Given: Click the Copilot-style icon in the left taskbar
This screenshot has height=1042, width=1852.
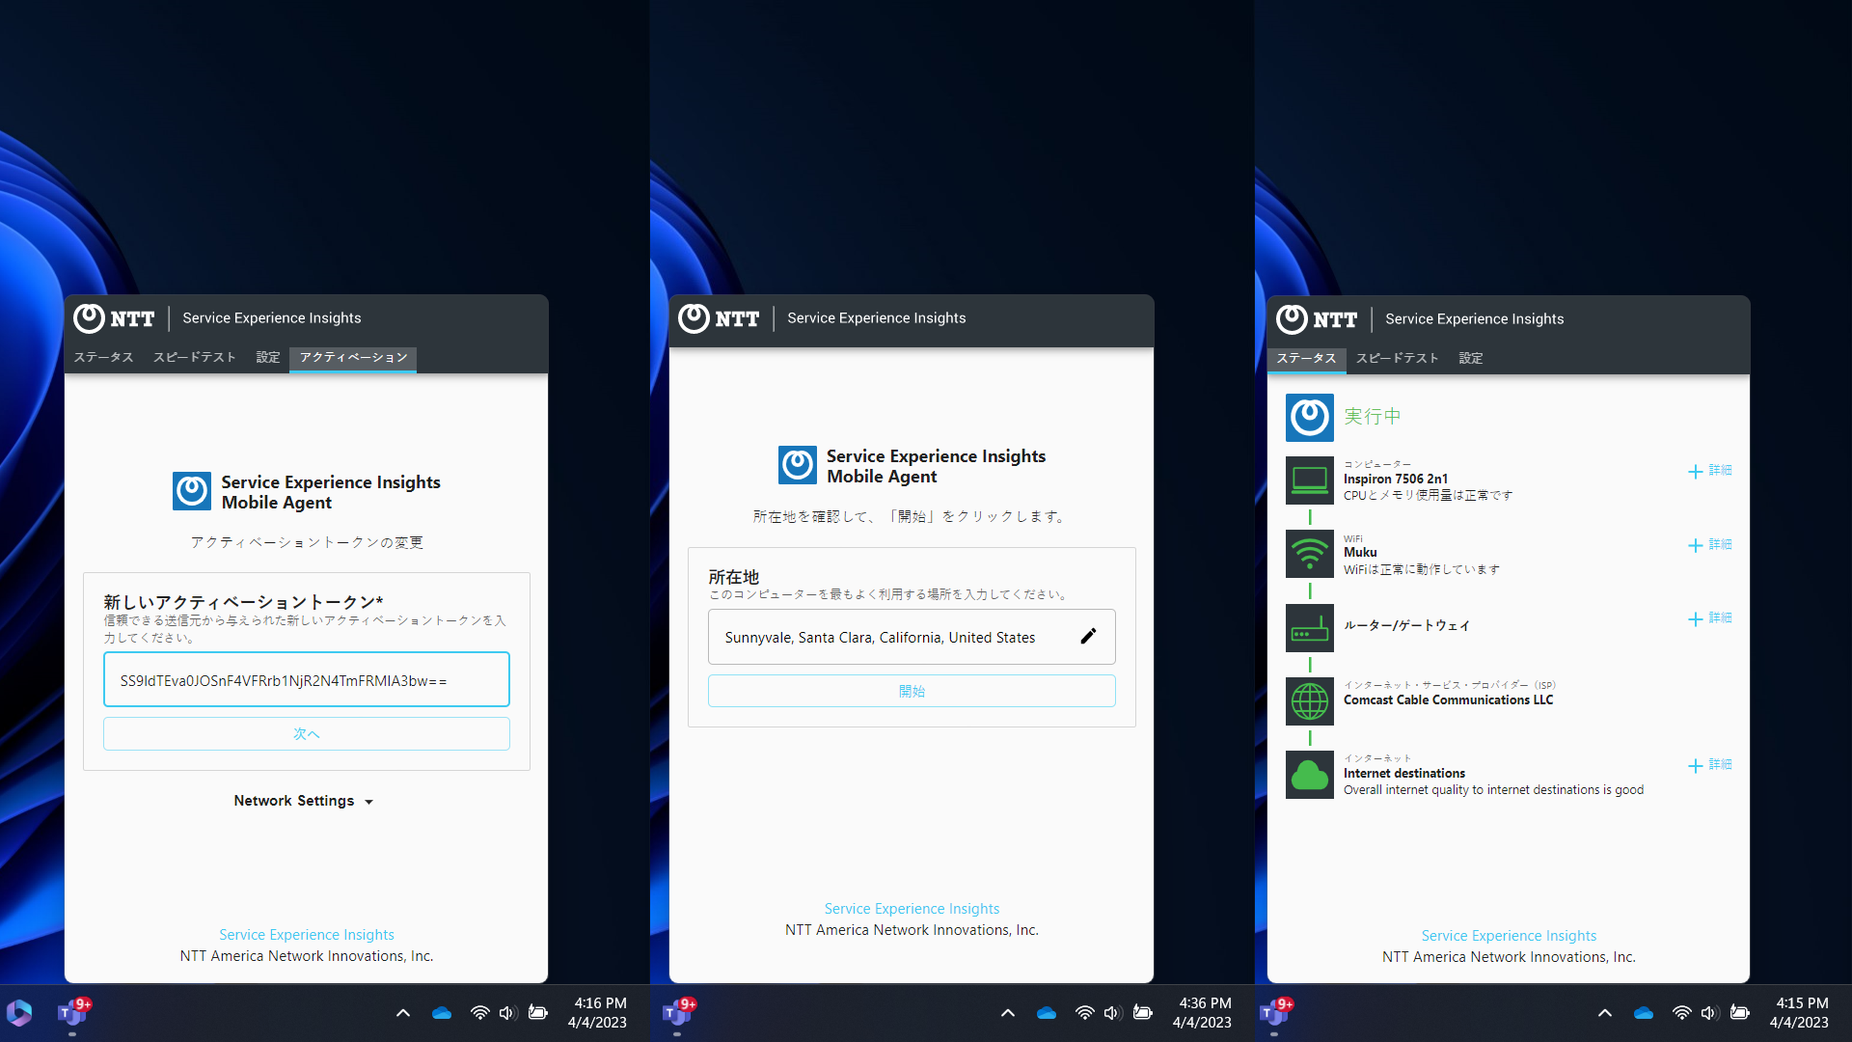Looking at the screenshot, I should (19, 1013).
